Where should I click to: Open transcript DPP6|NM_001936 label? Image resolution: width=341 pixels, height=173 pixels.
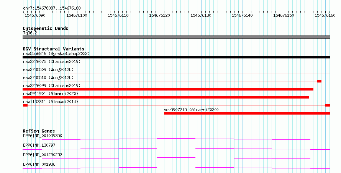[39, 164]
